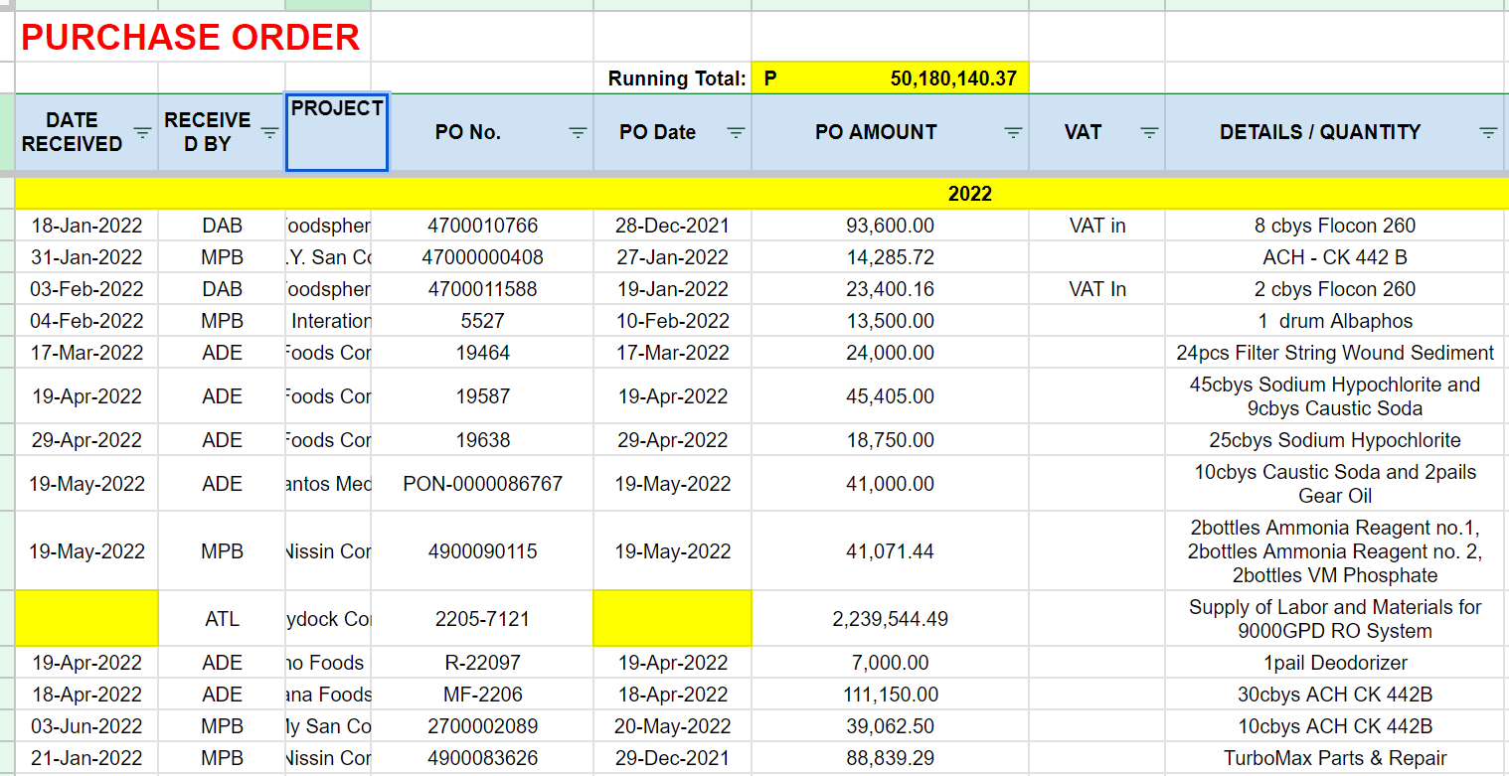Select the '1pail Deodorizer' cell
This screenshot has width=1509, height=776.
click(1335, 663)
